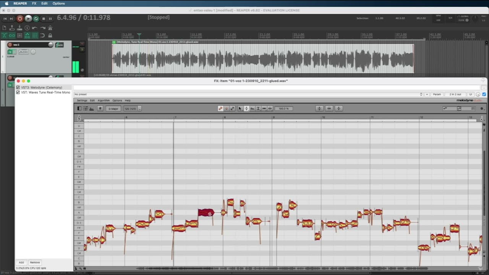This screenshot has height=275, width=489.
Task: Open the tempo 120 dropdown arrow
Action: 140,108
